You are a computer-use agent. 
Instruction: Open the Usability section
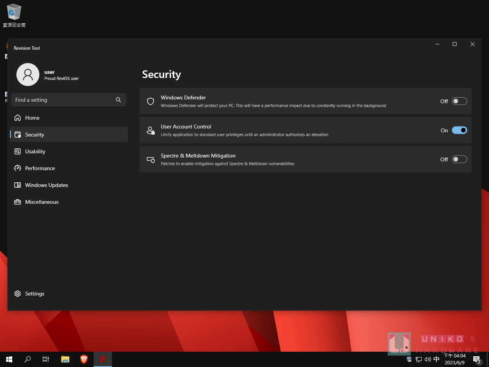coord(35,151)
